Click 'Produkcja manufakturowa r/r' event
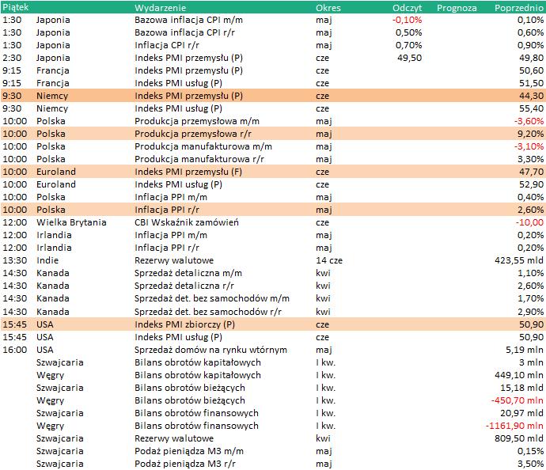The width and height of the screenshot is (546, 470). (199, 159)
